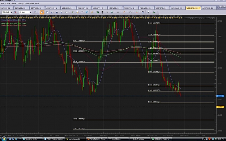Close the active USD/CAD, H8 tab
This screenshot has width=226, height=141.
click(x=199, y=8)
